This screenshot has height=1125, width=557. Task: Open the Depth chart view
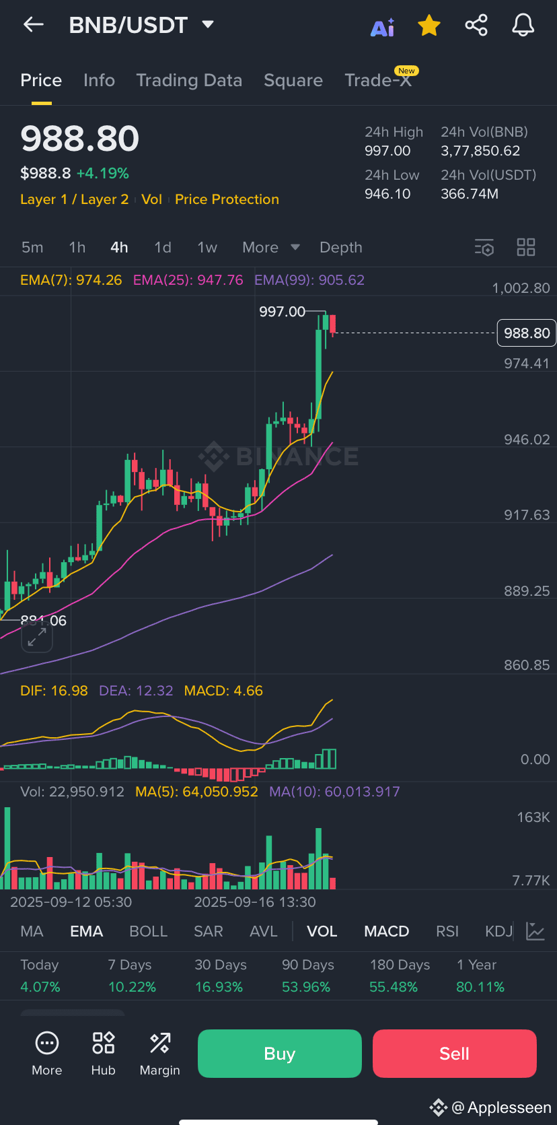pos(341,248)
